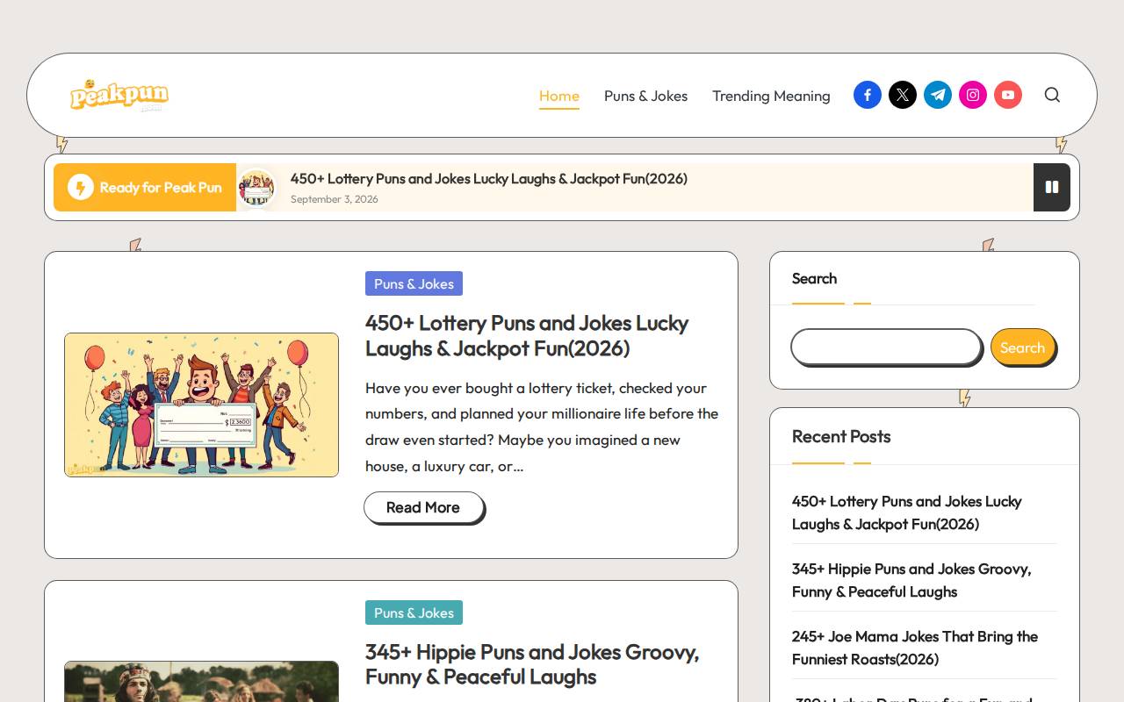
Task: Open the Puns & Jokes menu
Action: (x=645, y=96)
